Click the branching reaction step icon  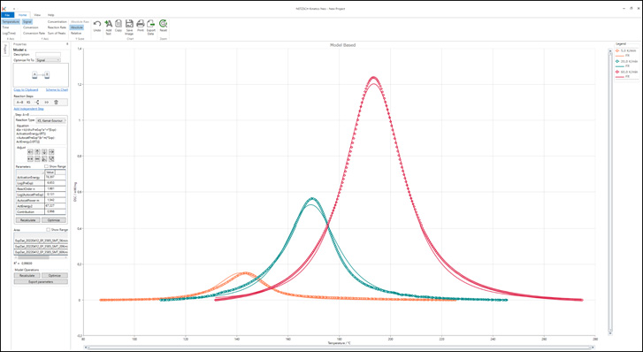tap(37, 103)
